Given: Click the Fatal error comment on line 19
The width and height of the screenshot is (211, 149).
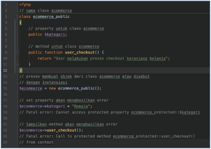Looking at the screenshot, I should (x=109, y=112).
